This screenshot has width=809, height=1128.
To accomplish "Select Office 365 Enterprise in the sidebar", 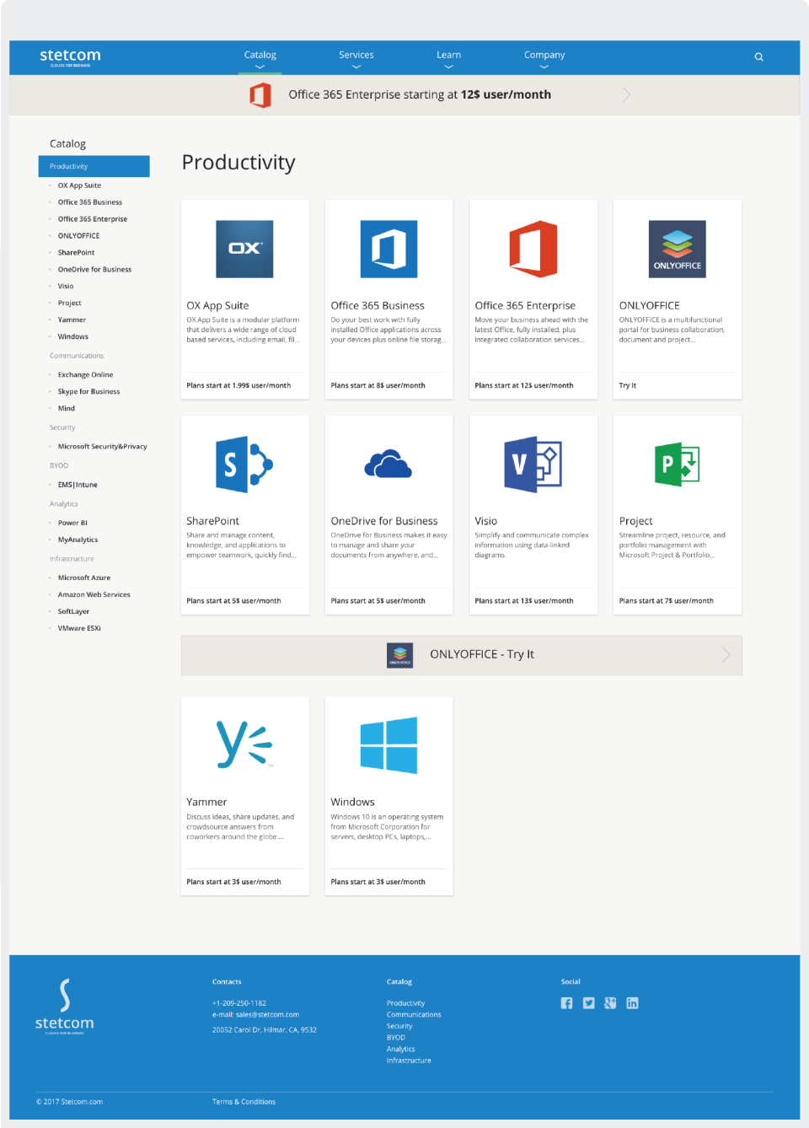I will tap(94, 218).
